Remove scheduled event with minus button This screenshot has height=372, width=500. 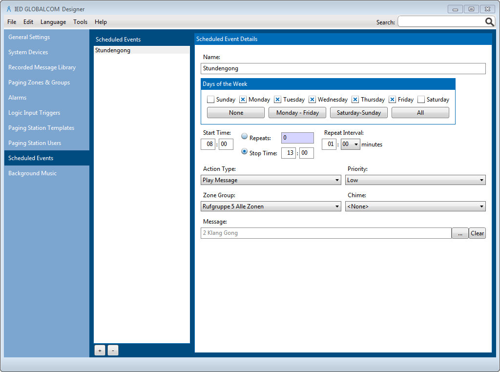(113, 351)
